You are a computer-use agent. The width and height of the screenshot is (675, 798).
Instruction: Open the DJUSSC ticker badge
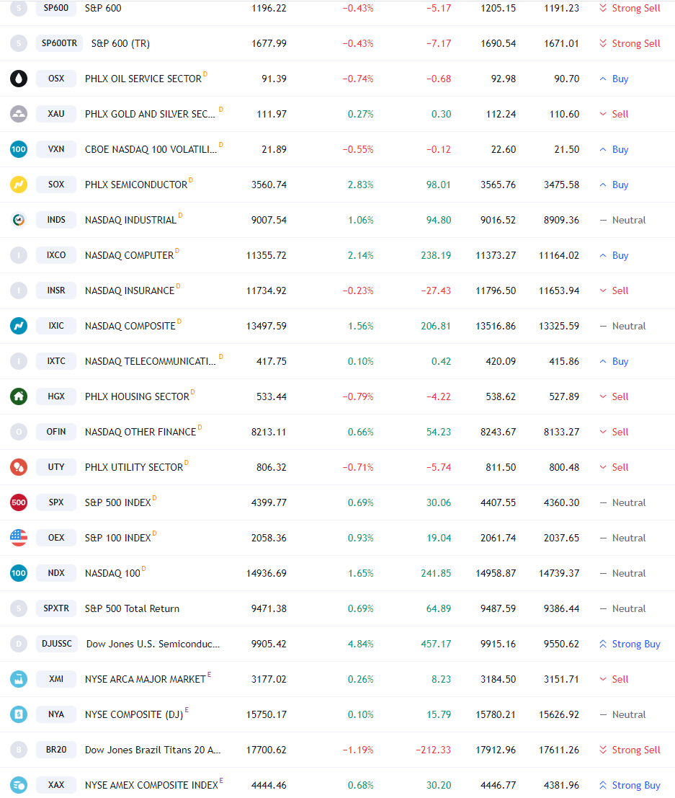coord(57,644)
